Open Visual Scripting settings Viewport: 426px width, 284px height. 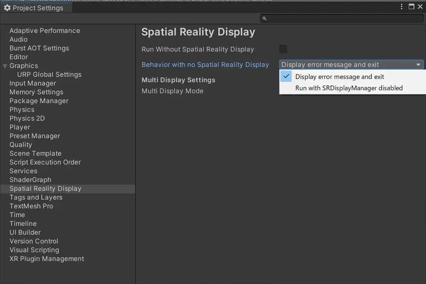(x=34, y=250)
